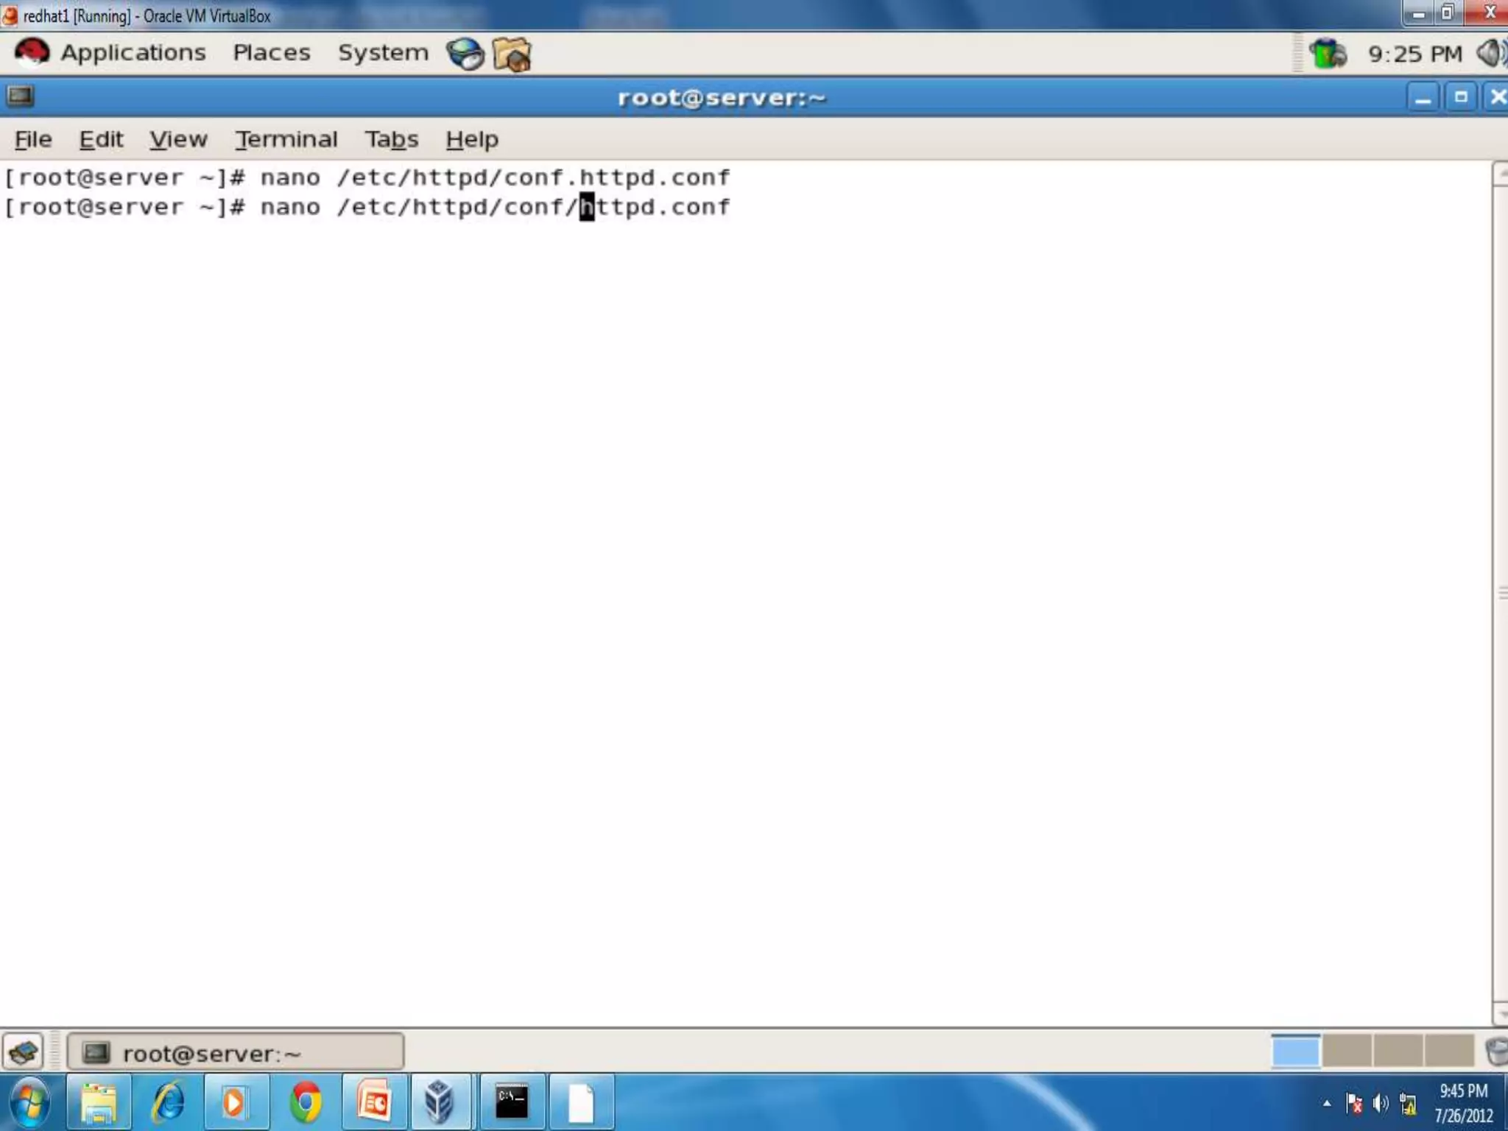1508x1131 pixels.
Task: Click the terminal vertical scrollbar
Action: coord(1500,593)
